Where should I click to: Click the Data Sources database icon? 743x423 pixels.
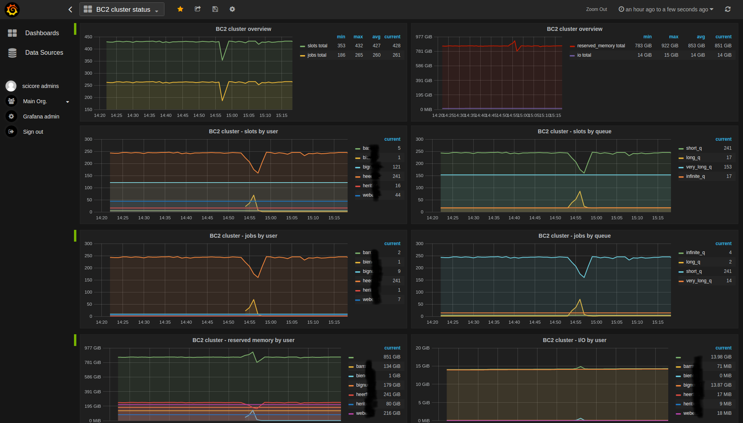pos(12,53)
